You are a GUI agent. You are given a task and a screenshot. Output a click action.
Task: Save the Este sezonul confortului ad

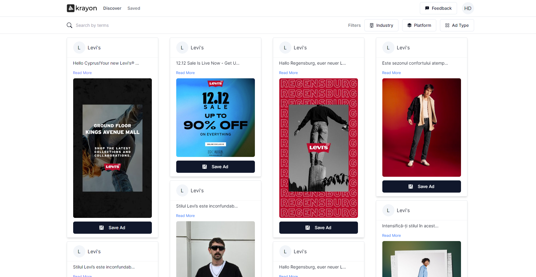421,186
